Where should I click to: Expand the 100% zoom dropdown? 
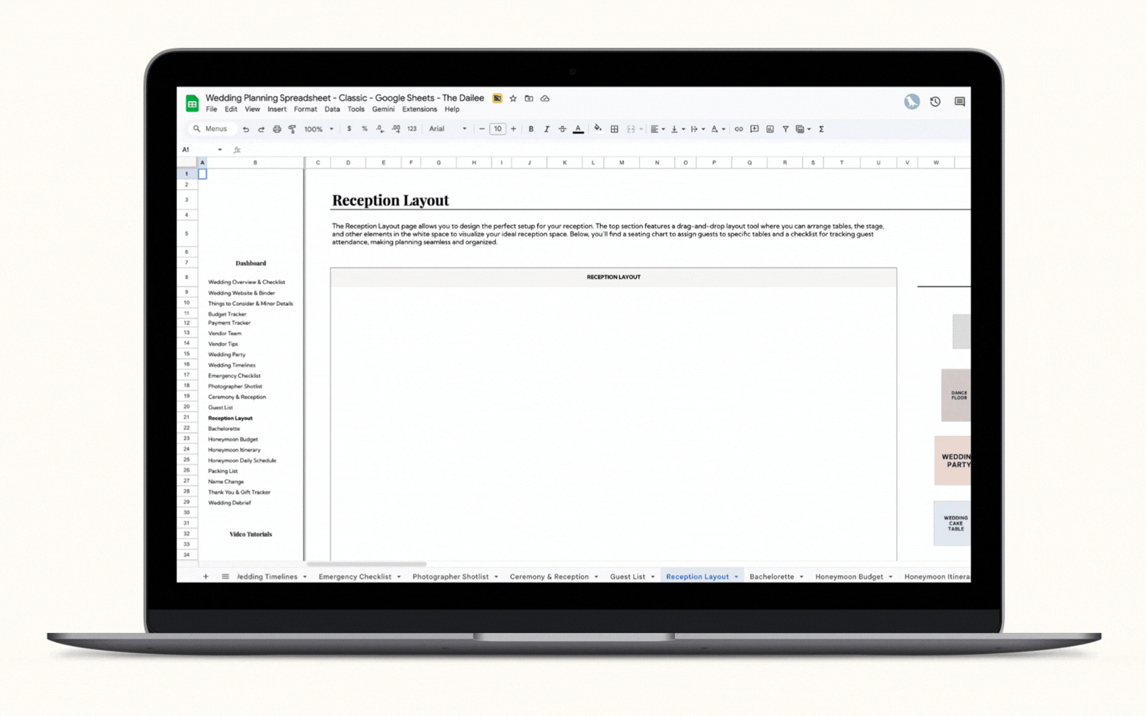[x=319, y=130]
